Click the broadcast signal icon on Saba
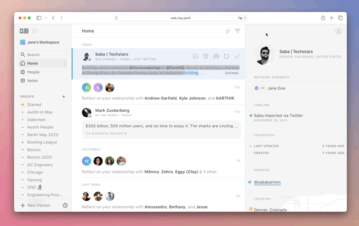This screenshot has height=226, width=359. coord(216,56)
